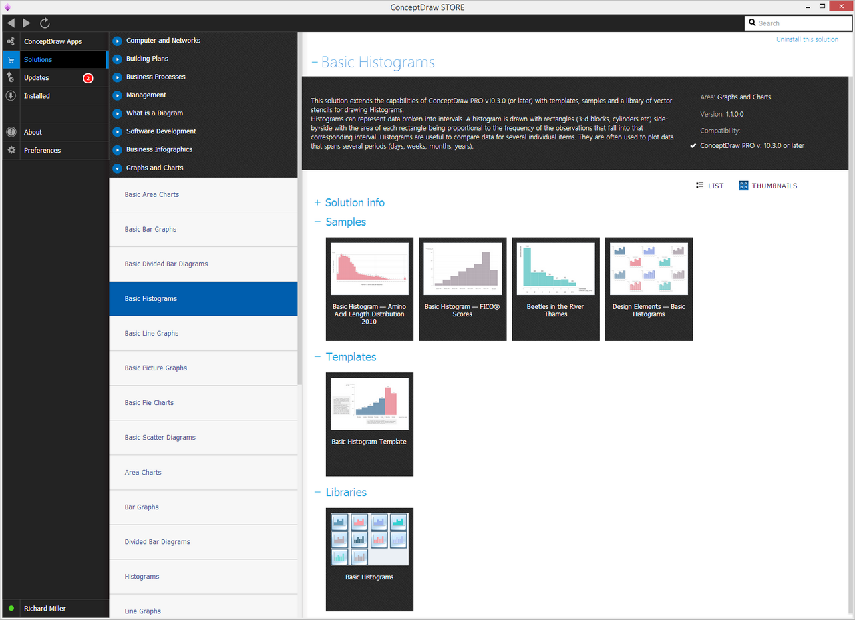The image size is (855, 620).
Task: Expand Business Infographics category
Action: coord(118,149)
